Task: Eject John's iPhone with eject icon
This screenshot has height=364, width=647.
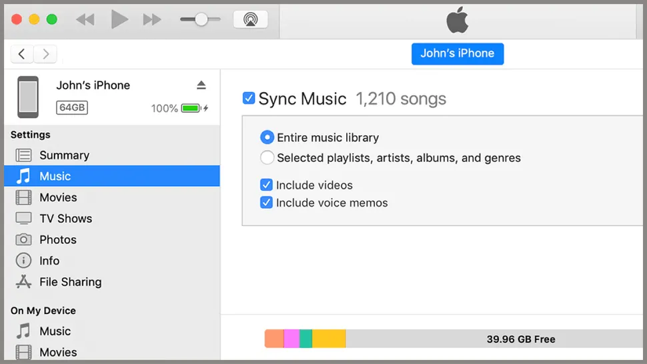Action: [201, 85]
